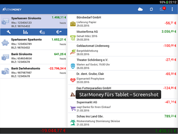178x134 pixels.
Task: Select the Sparkassen Sparkonto account
Action: point(34,43)
